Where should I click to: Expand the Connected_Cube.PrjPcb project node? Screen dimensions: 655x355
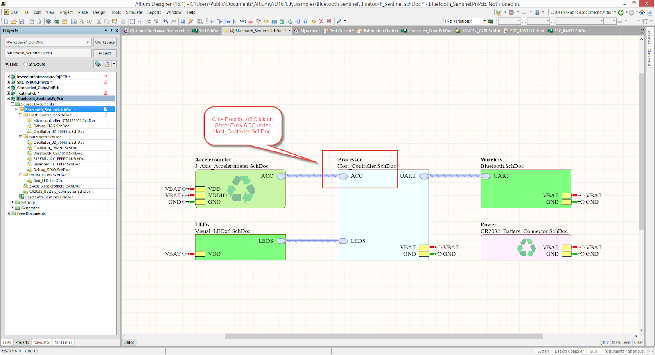pyautogui.click(x=8, y=88)
